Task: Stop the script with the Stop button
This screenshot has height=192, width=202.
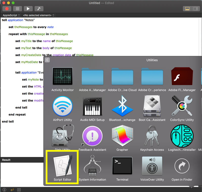Action: [17, 9]
